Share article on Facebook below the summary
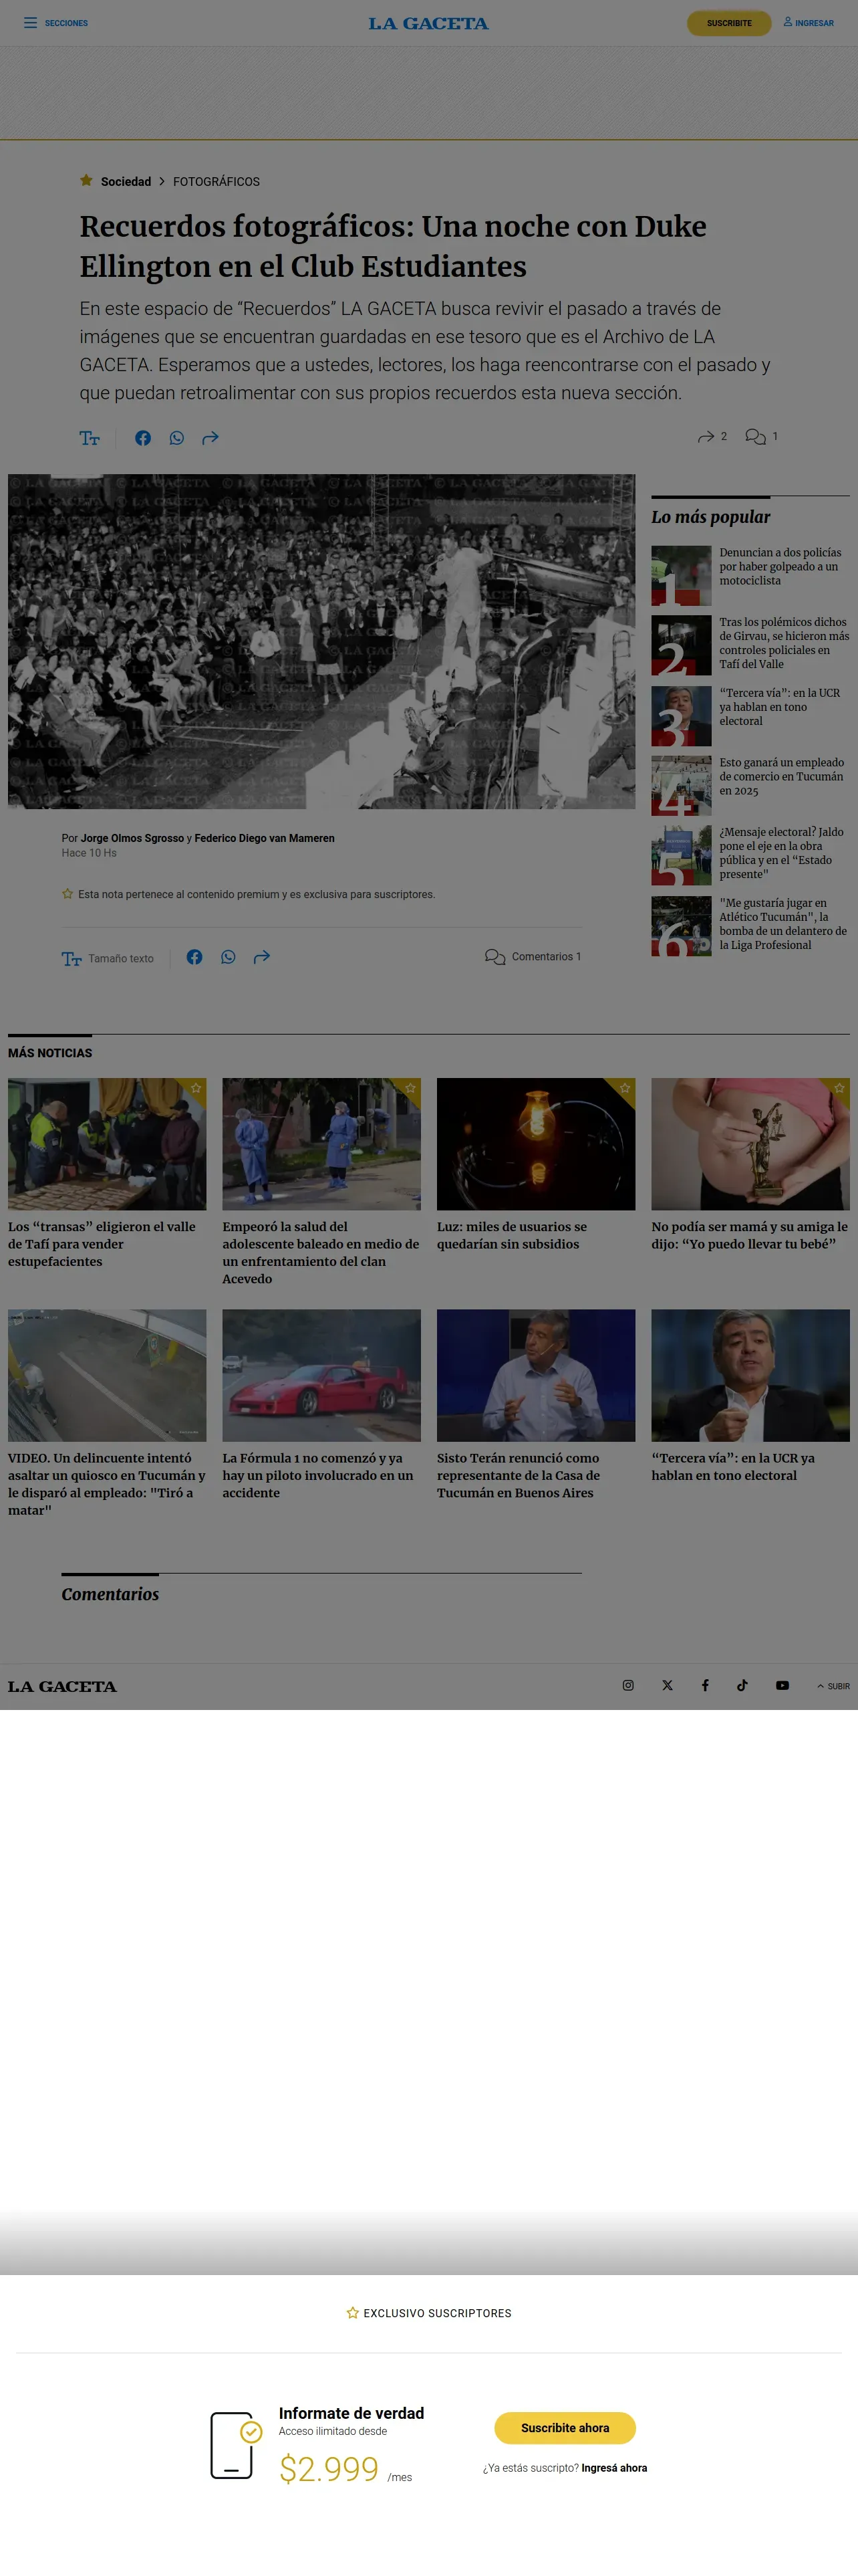 point(143,438)
